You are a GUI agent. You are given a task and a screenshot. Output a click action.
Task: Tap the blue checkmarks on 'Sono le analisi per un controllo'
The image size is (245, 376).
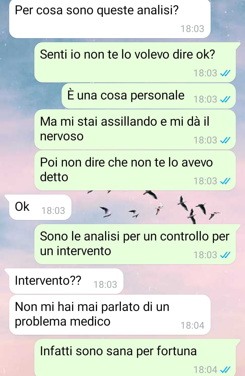225,255
